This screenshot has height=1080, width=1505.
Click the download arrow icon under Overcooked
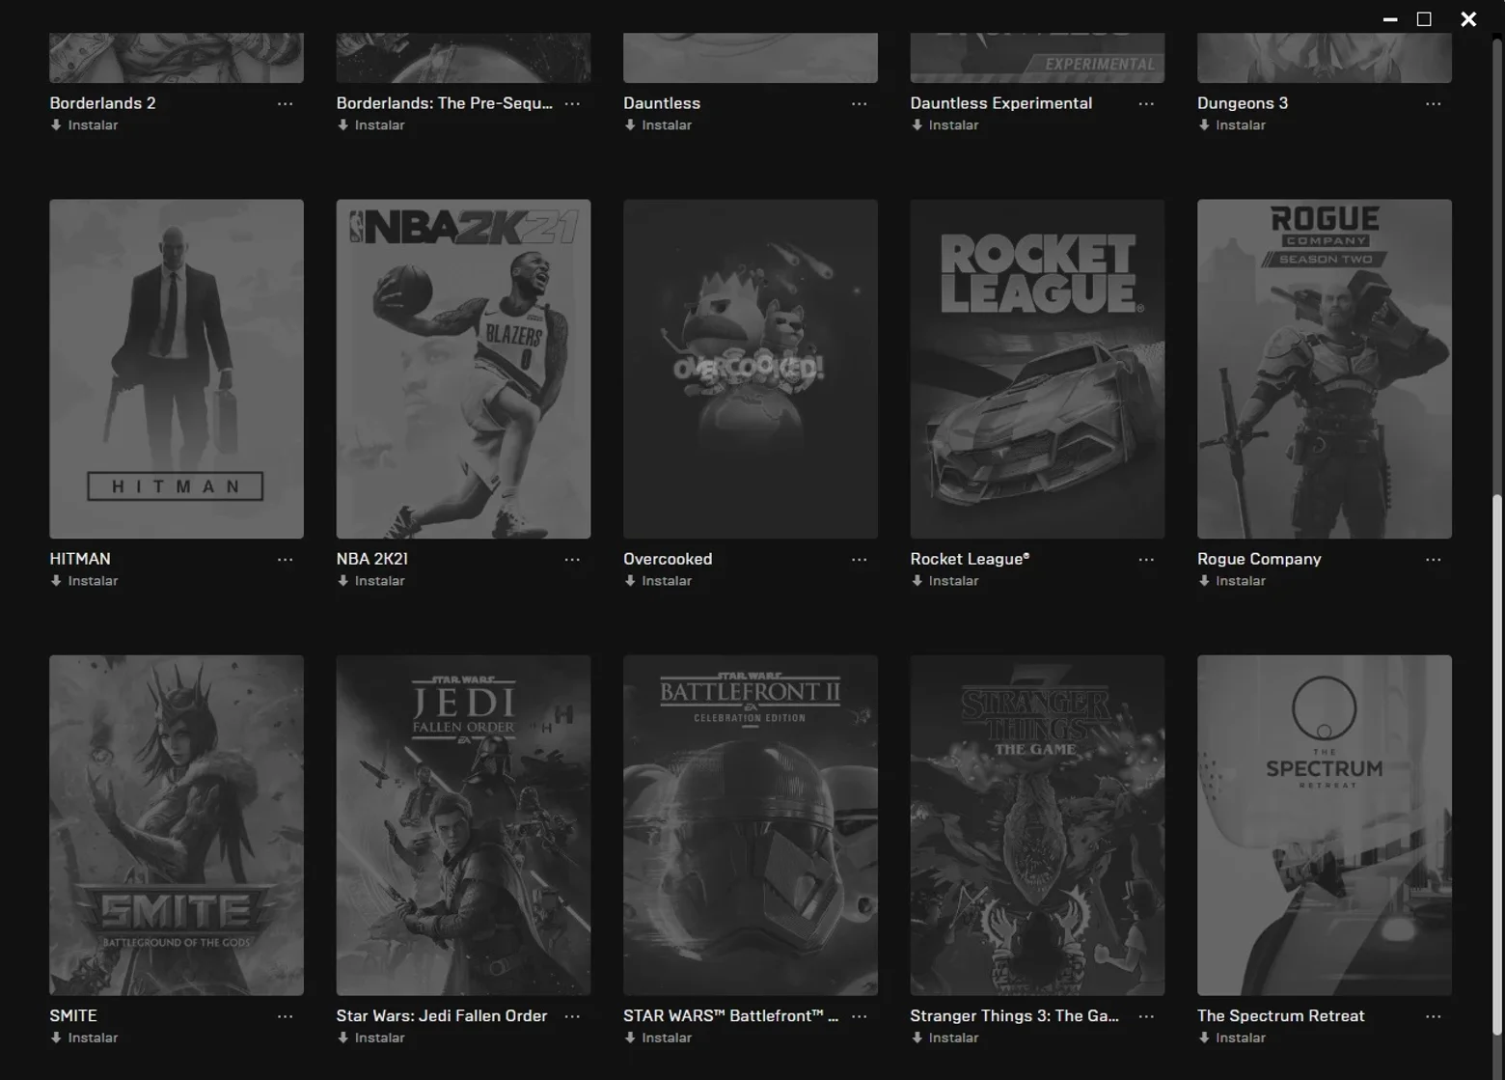[x=630, y=581]
